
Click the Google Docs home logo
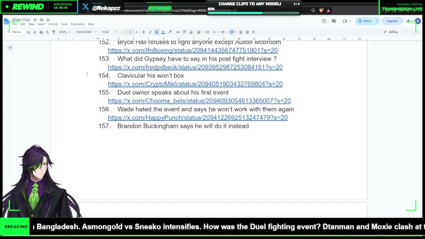click(6, 22)
